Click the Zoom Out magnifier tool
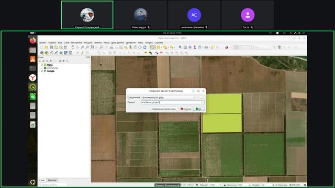This screenshot has height=188, width=335. click(87, 48)
